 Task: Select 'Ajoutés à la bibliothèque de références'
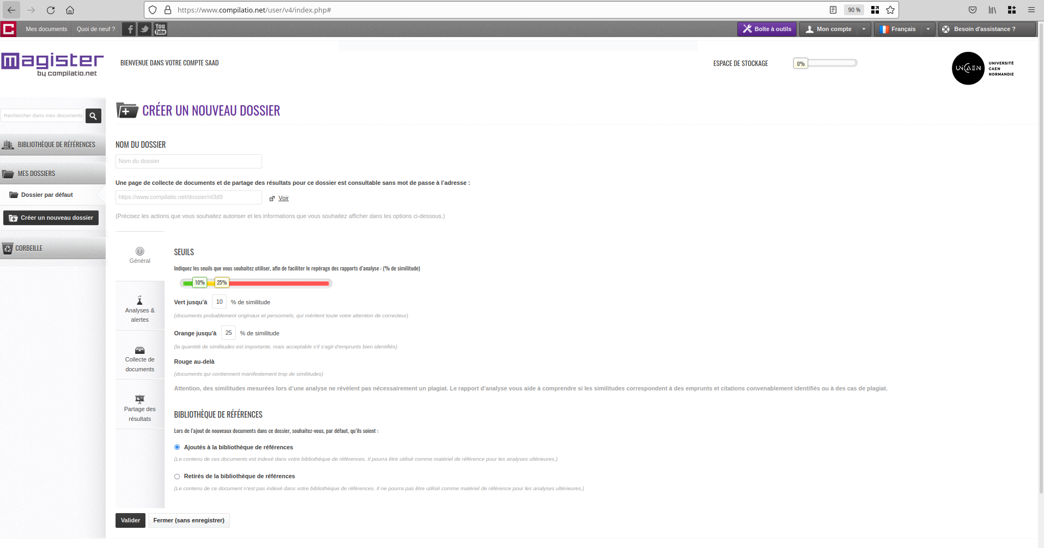coord(177,447)
